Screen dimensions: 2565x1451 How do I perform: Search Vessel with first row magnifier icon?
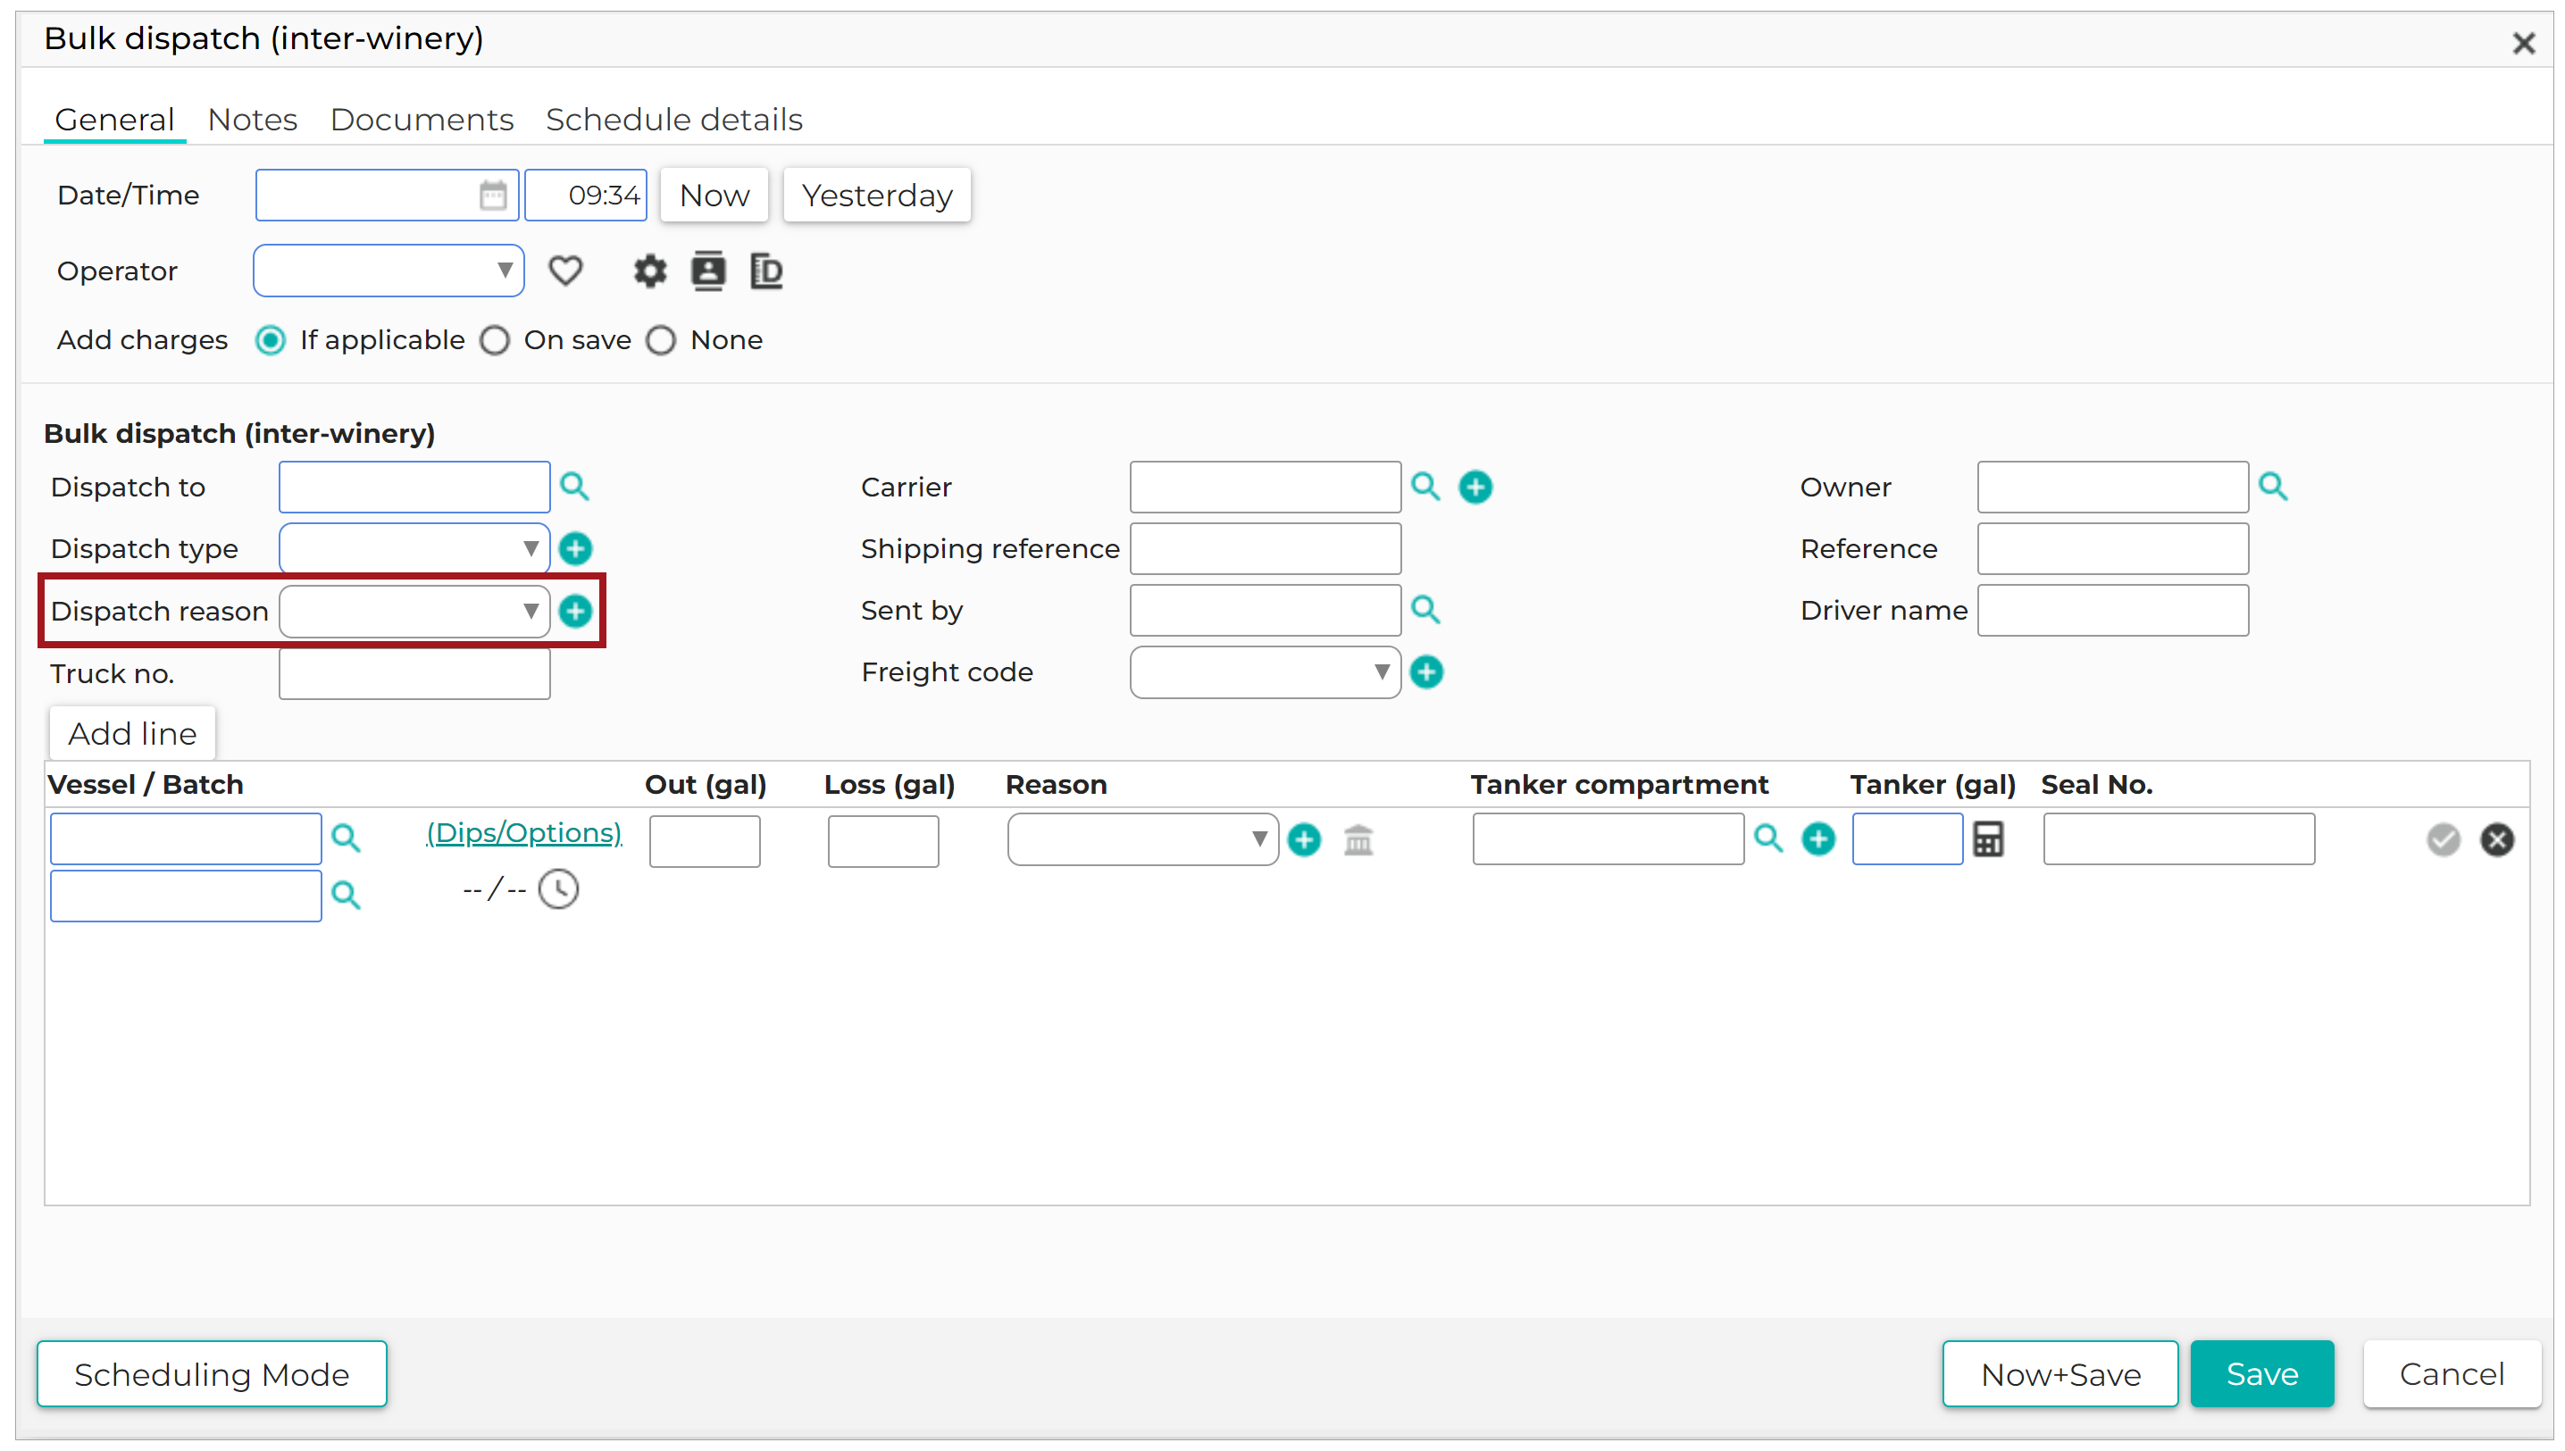pos(345,838)
